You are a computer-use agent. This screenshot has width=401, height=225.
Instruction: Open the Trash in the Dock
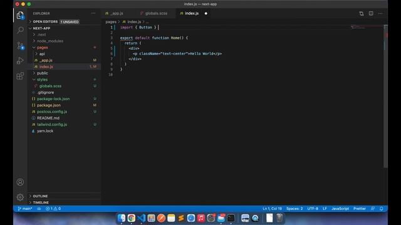click(279, 218)
